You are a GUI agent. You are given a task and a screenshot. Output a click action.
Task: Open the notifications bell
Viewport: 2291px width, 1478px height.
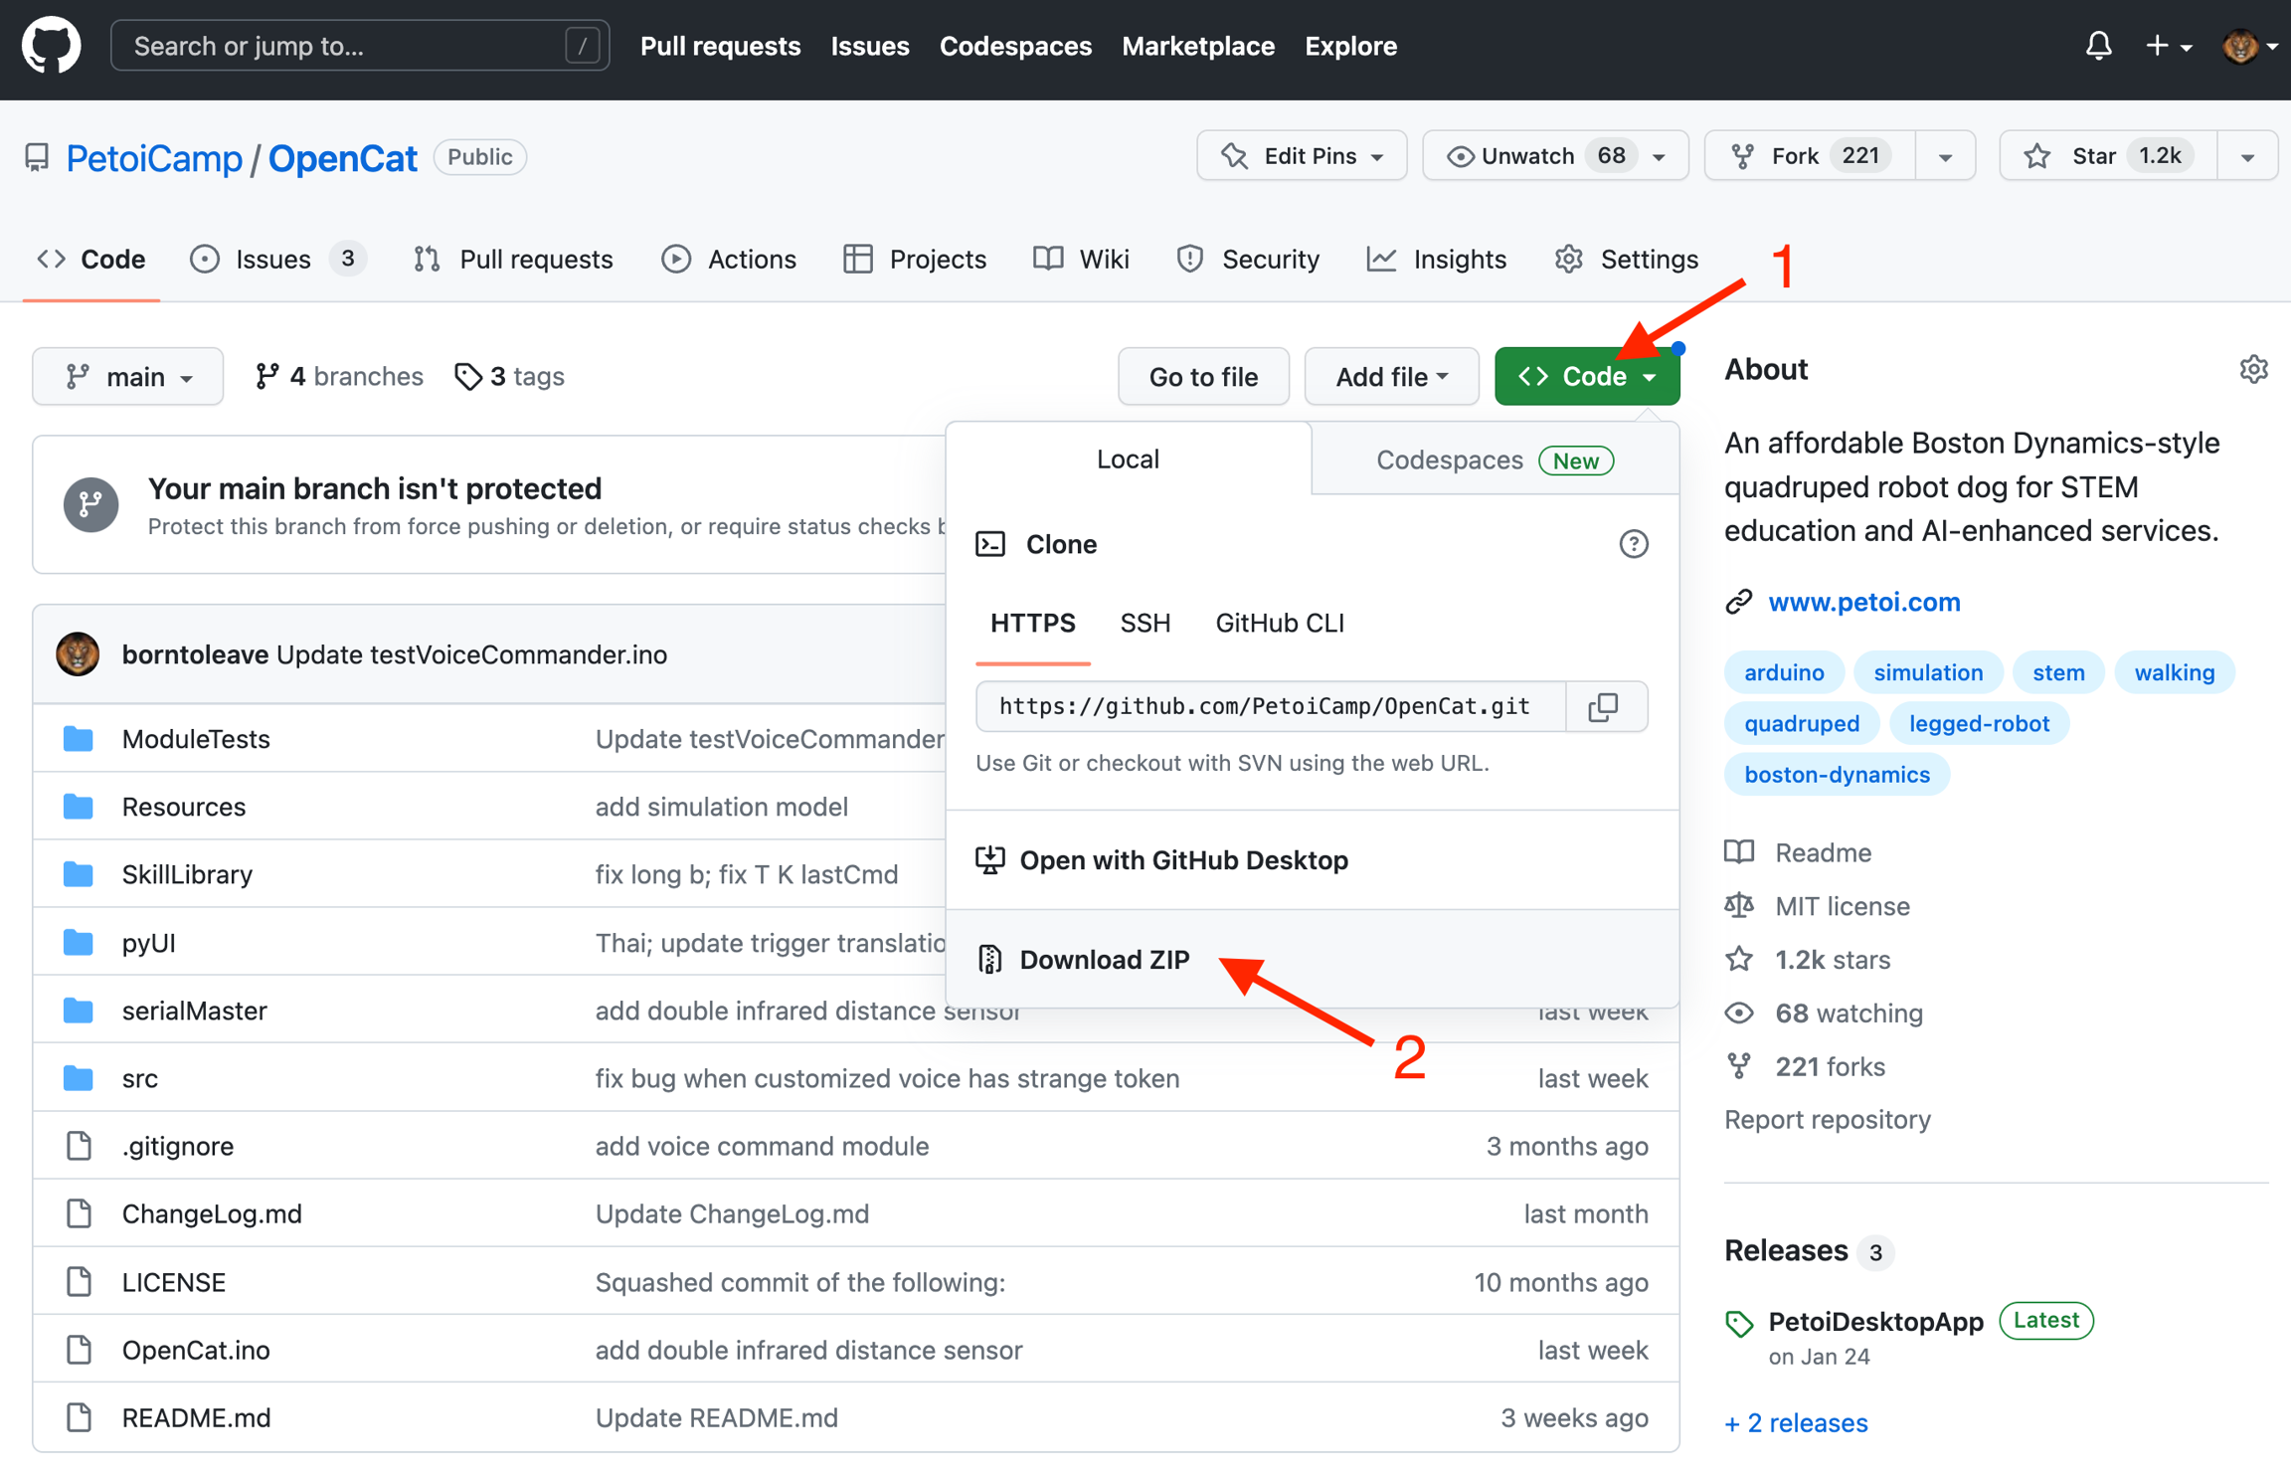tap(2098, 46)
